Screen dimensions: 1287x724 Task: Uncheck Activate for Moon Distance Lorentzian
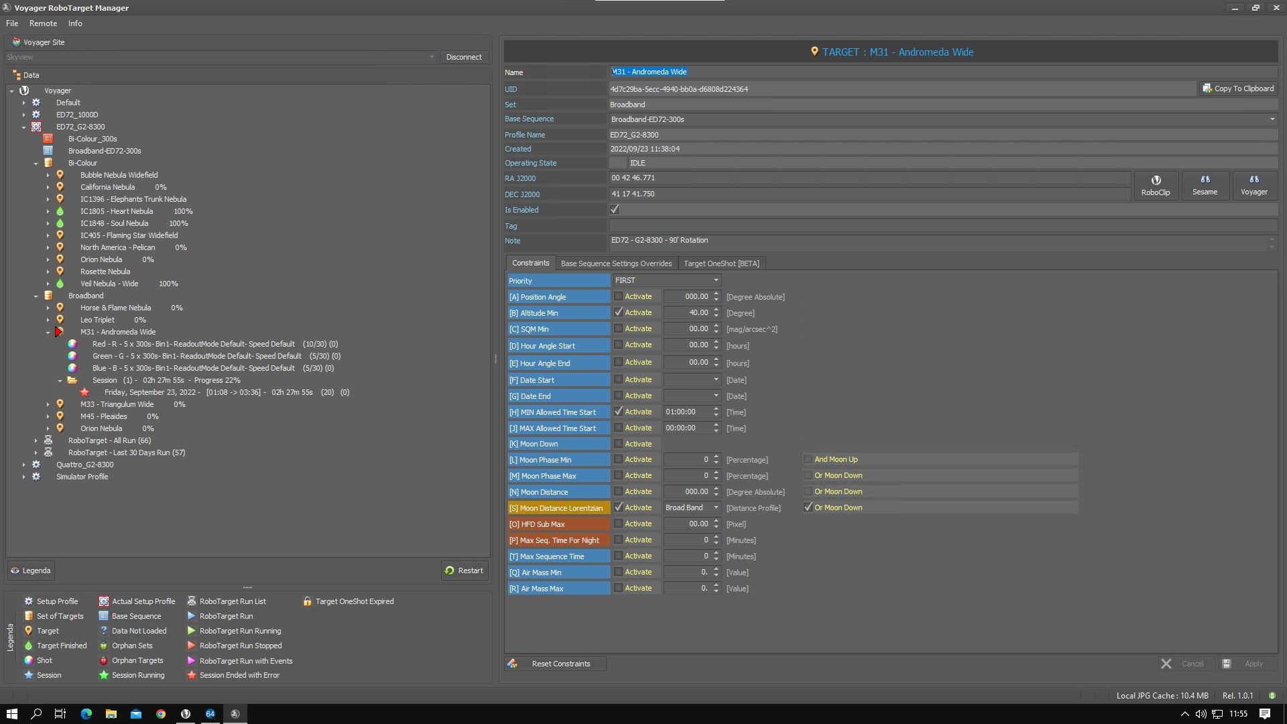[618, 507]
